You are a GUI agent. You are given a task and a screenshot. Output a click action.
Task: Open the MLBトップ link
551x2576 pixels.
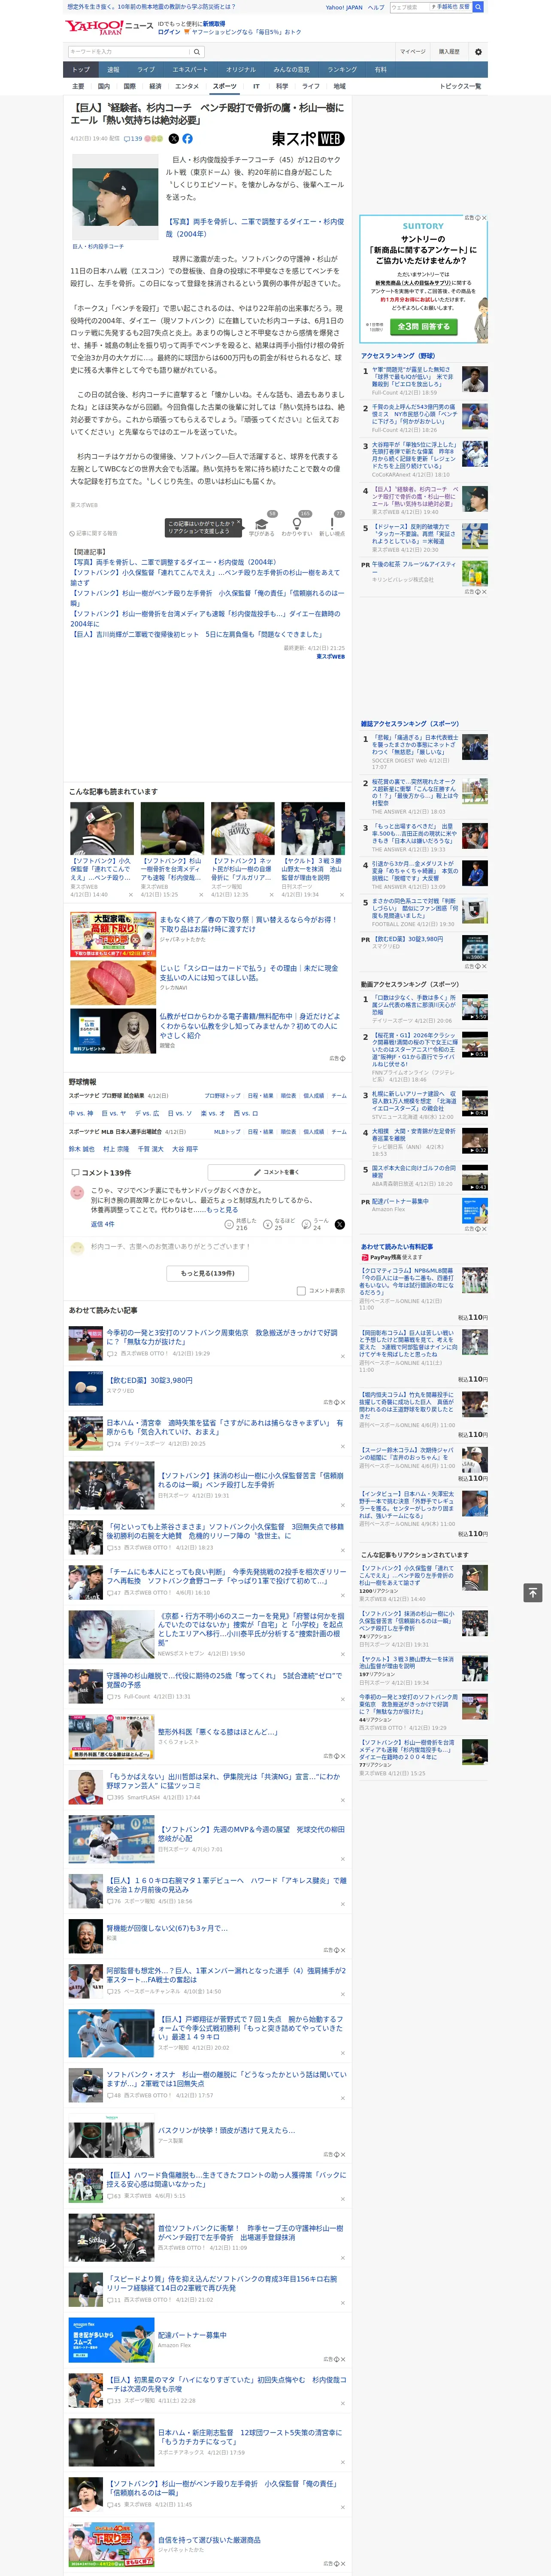tap(227, 1132)
